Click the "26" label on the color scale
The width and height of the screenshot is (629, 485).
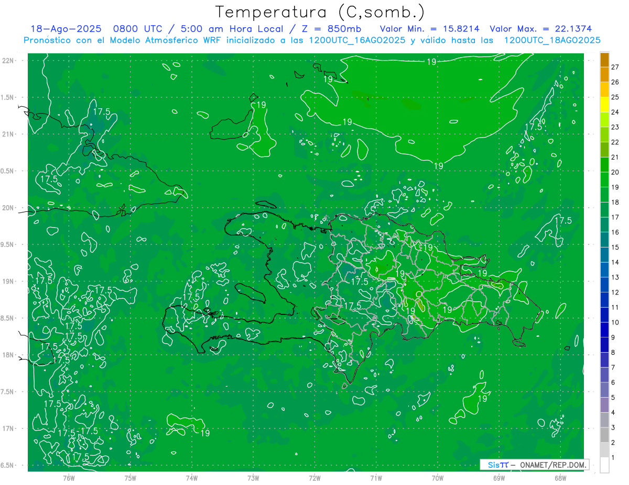click(615, 82)
